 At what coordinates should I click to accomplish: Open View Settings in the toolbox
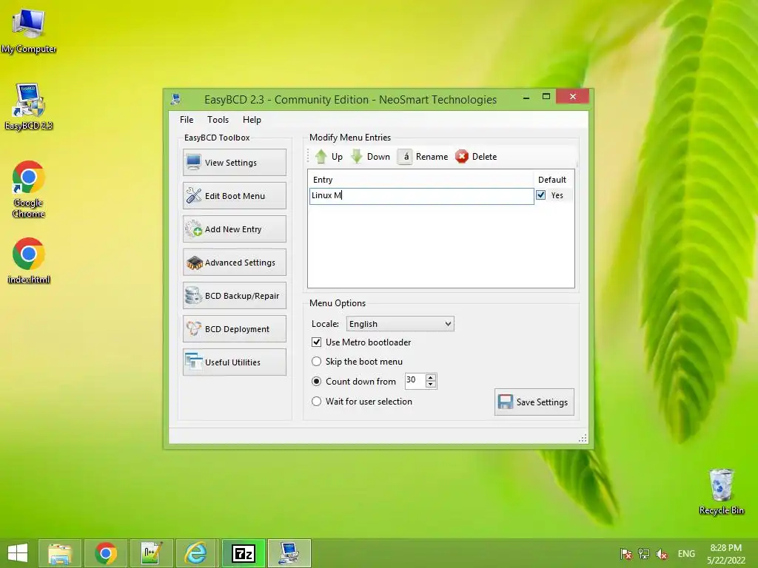click(235, 162)
